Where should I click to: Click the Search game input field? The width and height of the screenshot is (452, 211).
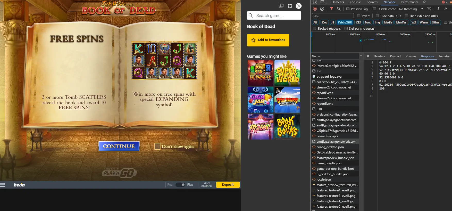tap(274, 15)
